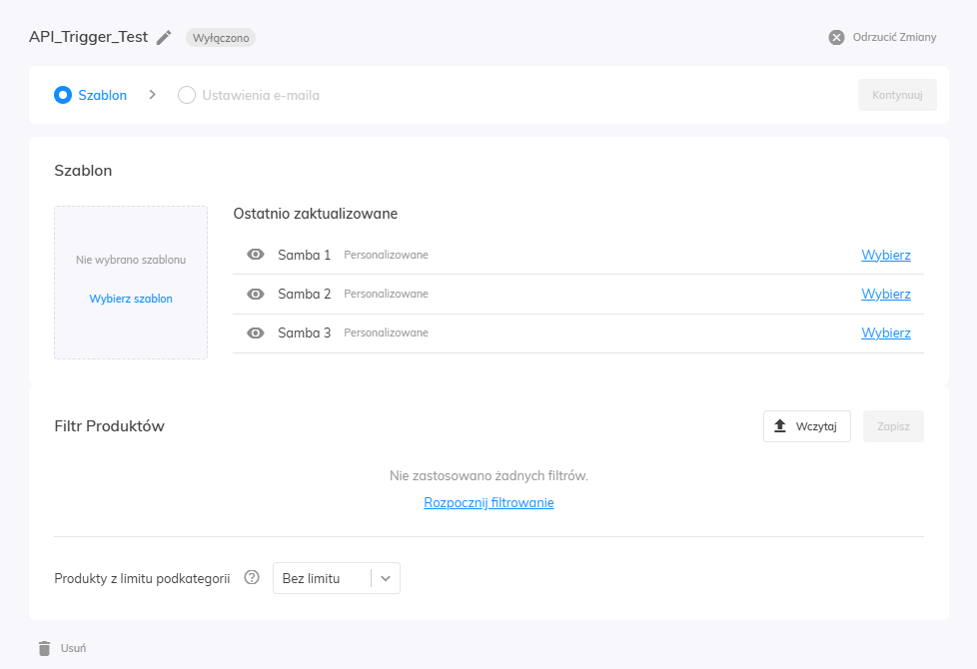Image resolution: width=977 pixels, height=669 pixels.
Task: Open the Ustawienia e-maila step label
Action: tap(261, 95)
